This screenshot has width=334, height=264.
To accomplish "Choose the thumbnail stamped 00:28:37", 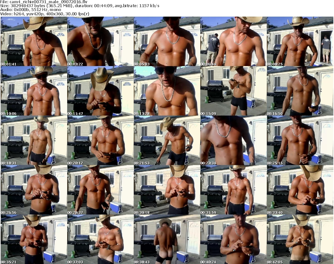I will point(100,190).
